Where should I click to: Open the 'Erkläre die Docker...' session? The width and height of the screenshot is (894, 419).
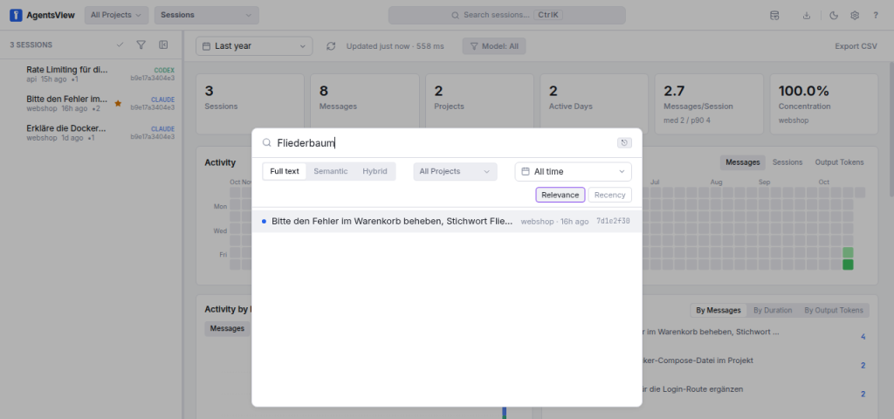tap(93, 133)
